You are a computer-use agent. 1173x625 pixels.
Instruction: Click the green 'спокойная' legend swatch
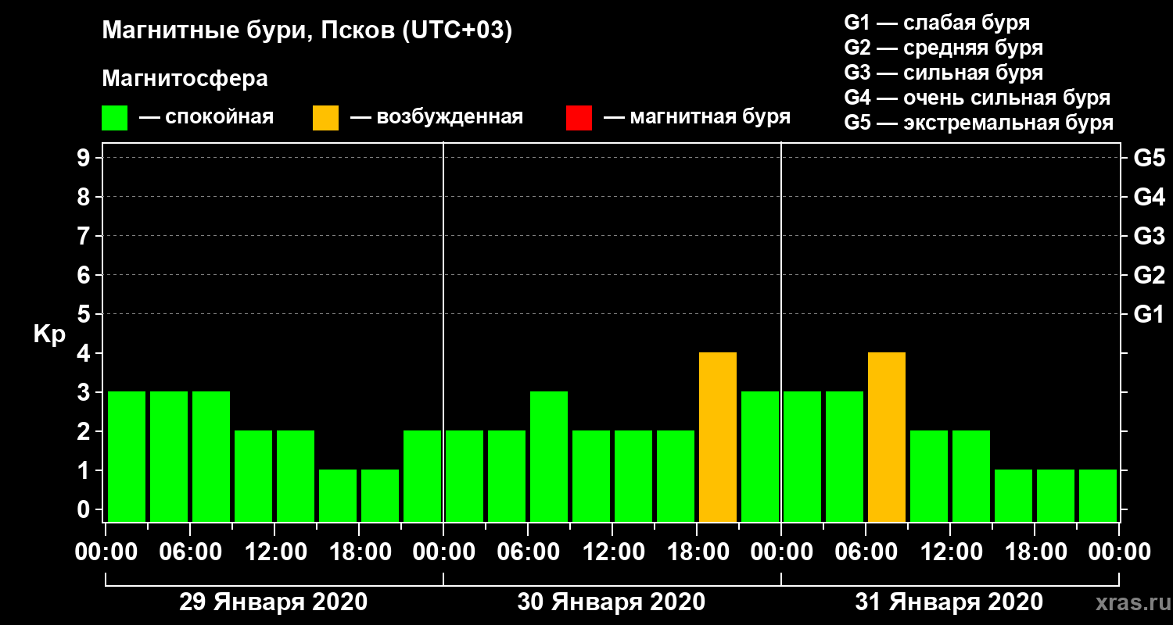(114, 118)
